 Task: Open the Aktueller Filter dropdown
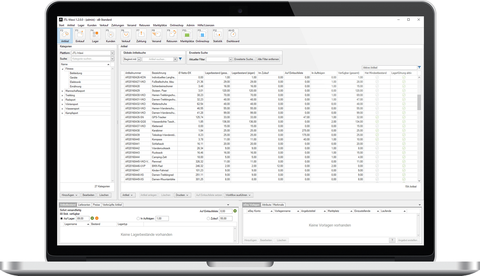[x=230, y=59]
